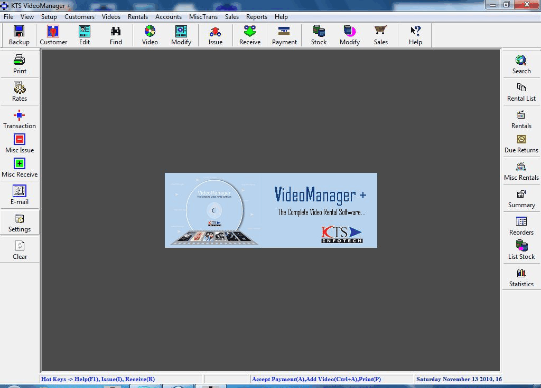Select the Issue video icon
541x388 pixels.
[214, 35]
